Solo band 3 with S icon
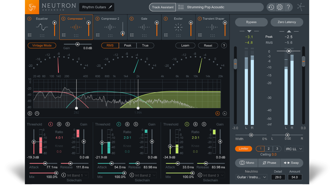 coord(204,124)
